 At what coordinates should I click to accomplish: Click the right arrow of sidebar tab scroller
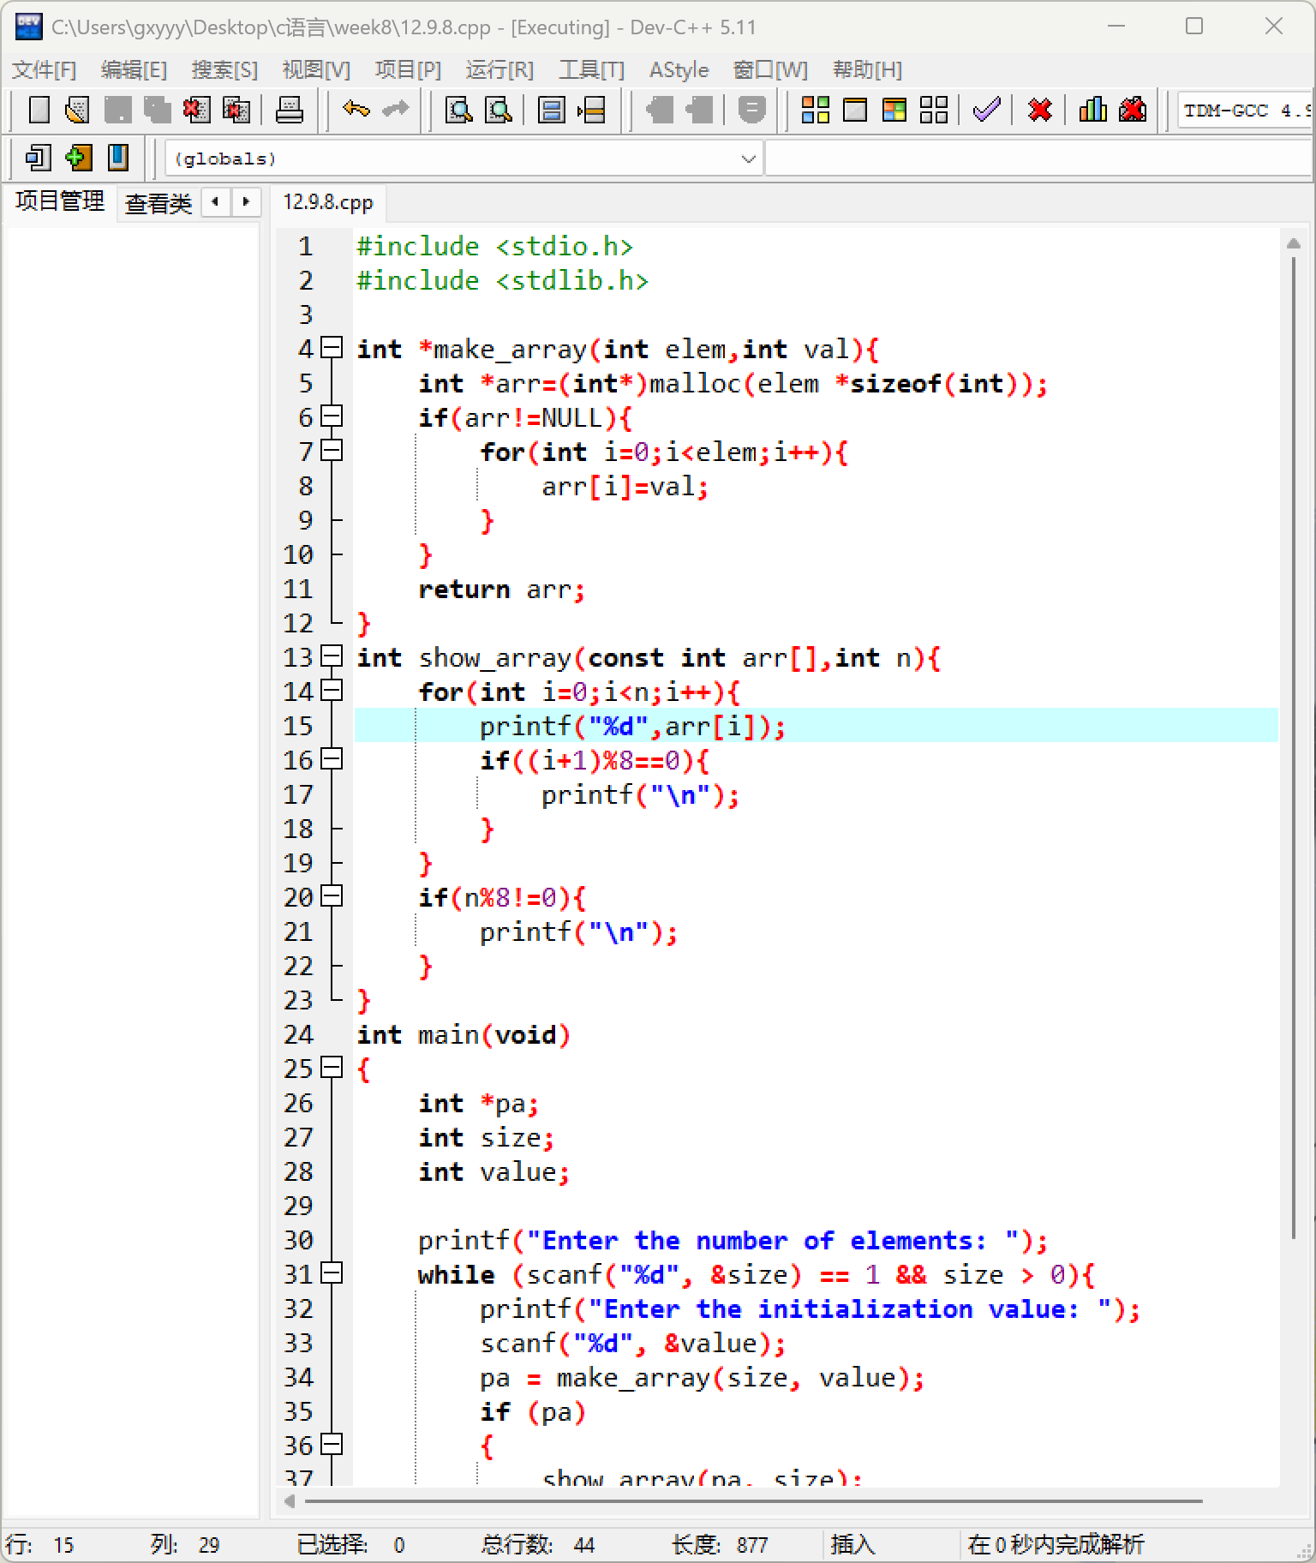click(x=246, y=202)
